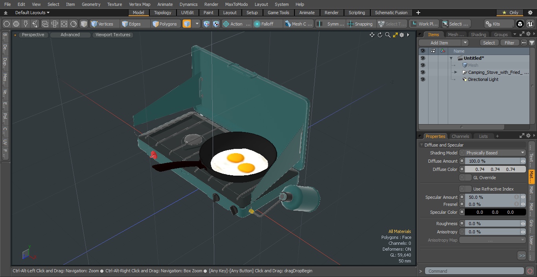Expand Camping_Stove_with_Fried item tree
Image resolution: width=537 pixels, height=277 pixels.
(x=456, y=72)
